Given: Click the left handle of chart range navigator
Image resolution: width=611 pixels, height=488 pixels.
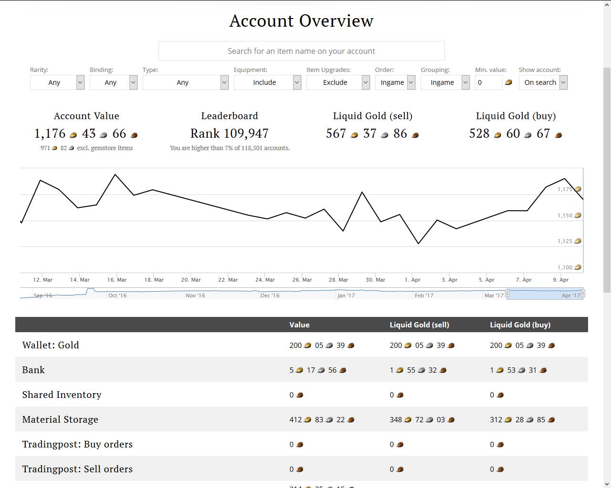Looking at the screenshot, I should [507, 294].
